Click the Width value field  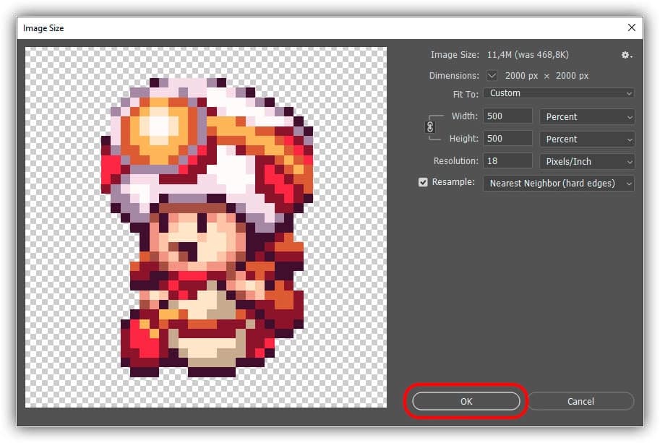point(507,116)
